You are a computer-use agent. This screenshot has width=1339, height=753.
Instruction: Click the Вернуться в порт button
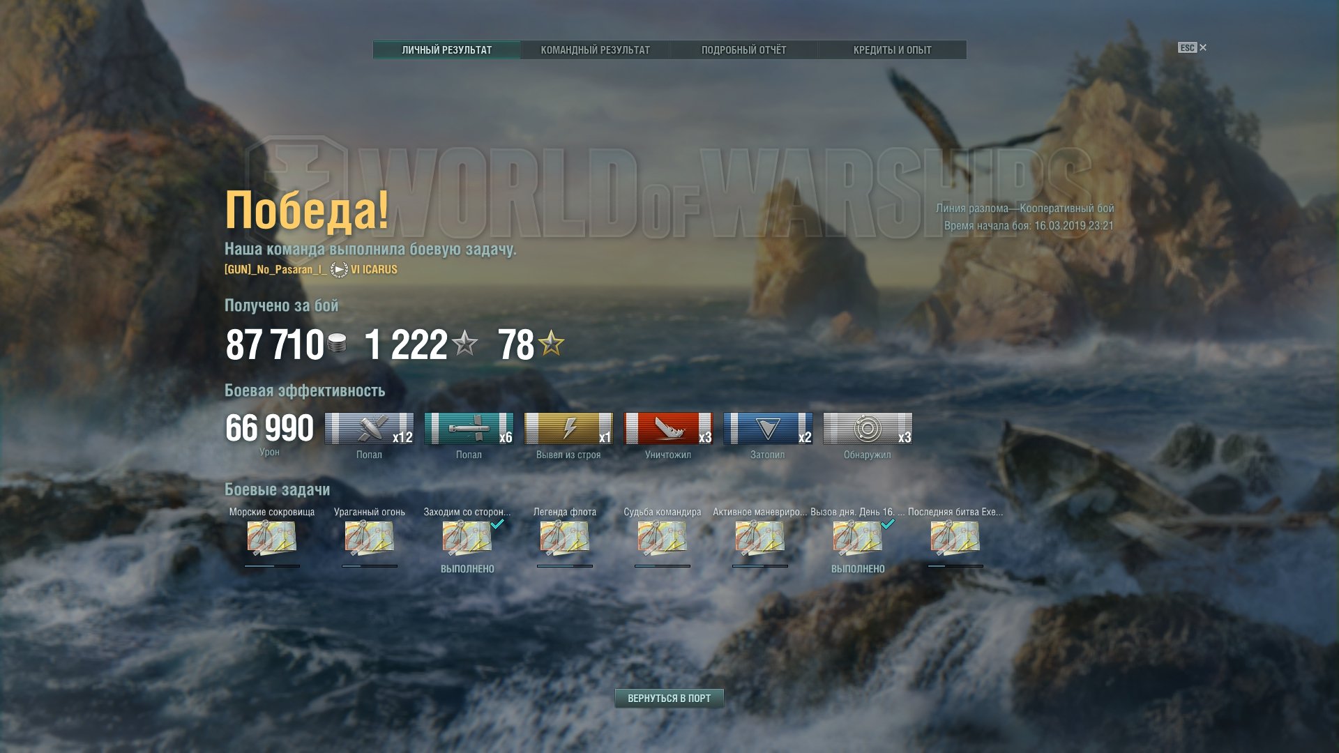coord(669,698)
